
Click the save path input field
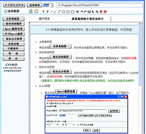point(99,5)
